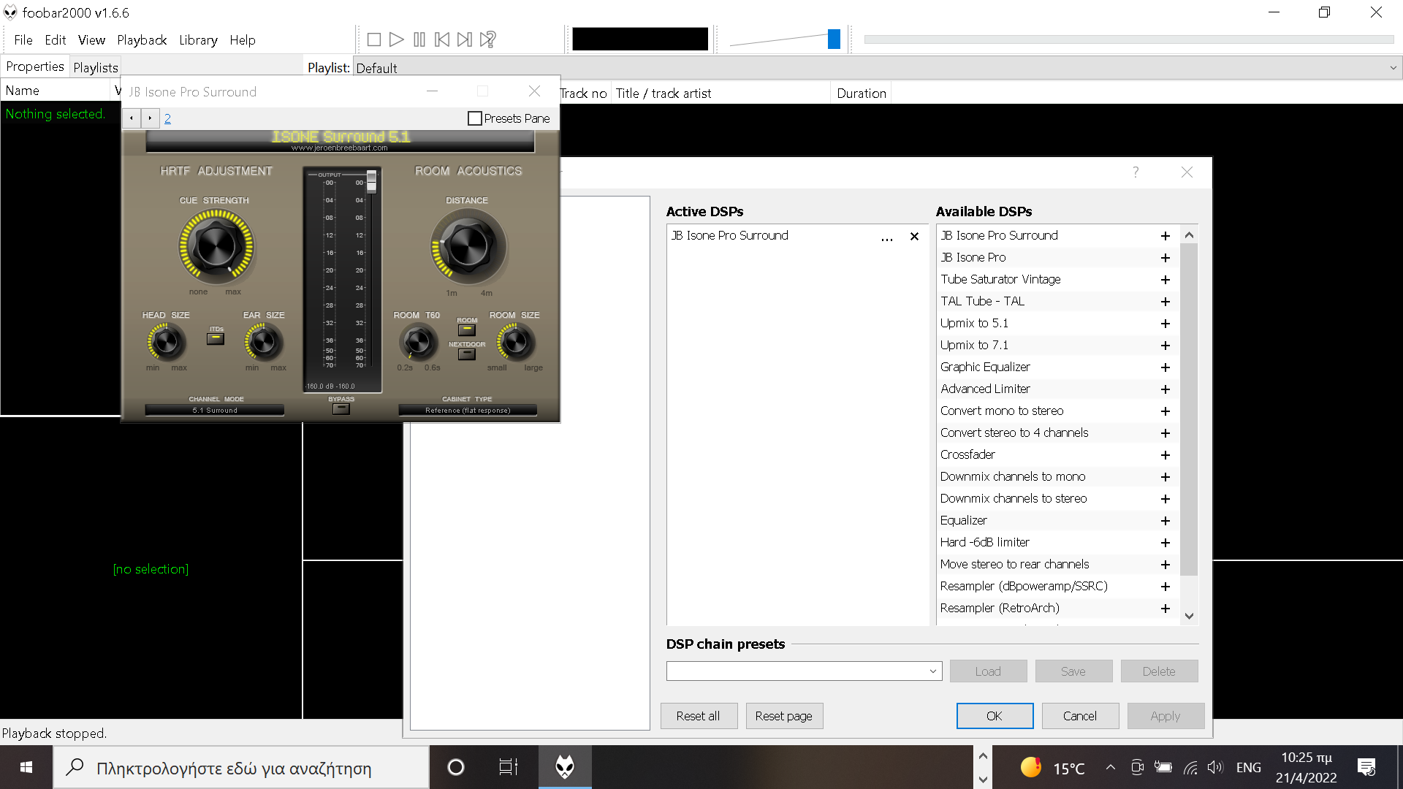The height and width of the screenshot is (789, 1403).
Task: Remove active JB Isone Pro Surround DSP
Action: pyautogui.click(x=914, y=237)
